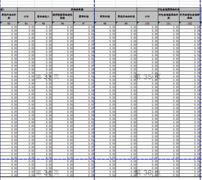Select the column number cell 98

(x=105, y=23)
